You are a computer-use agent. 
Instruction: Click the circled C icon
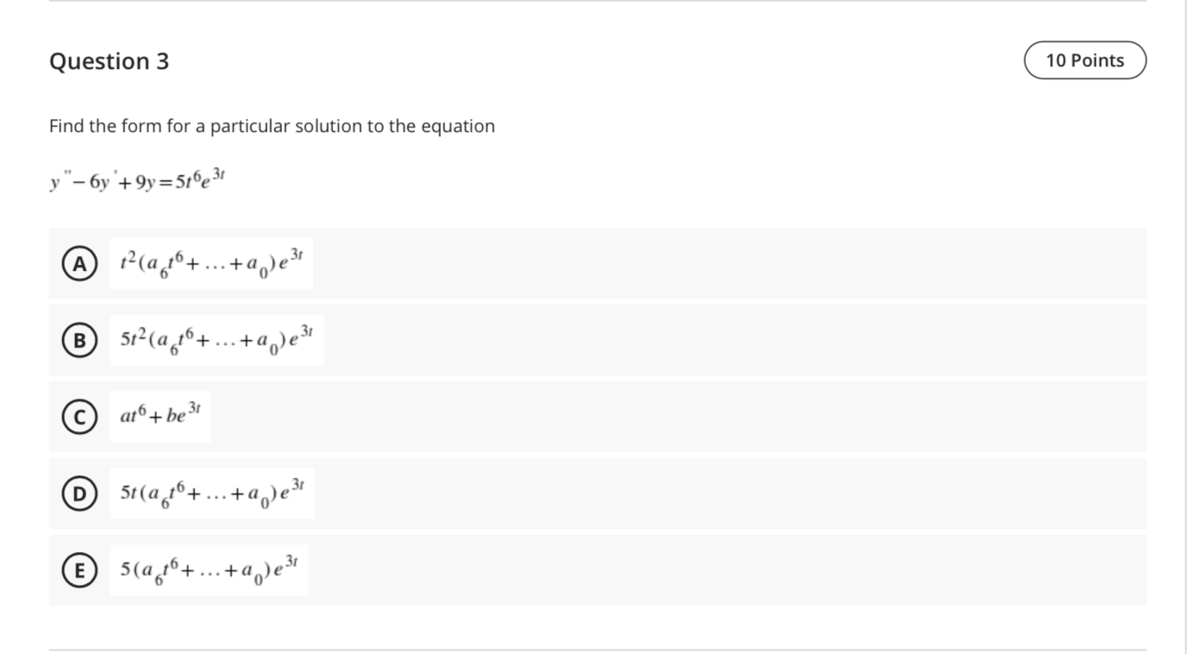[79, 417]
